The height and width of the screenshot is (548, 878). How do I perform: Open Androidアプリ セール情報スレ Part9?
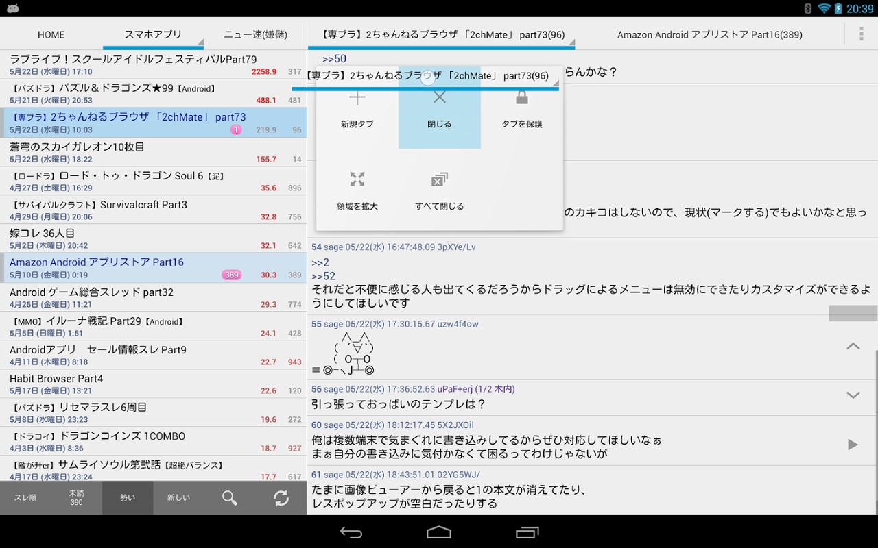(x=153, y=355)
